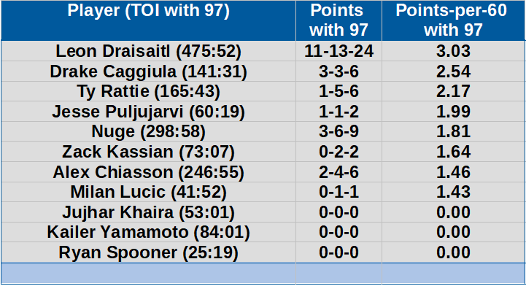The image size is (526, 286).
Task: Click the Ty Rattie (165:43) cell
Action: click(148, 91)
